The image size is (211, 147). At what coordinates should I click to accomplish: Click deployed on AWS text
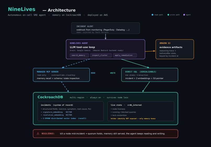98,15
